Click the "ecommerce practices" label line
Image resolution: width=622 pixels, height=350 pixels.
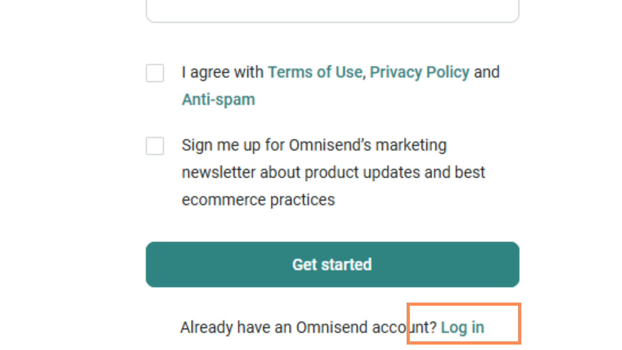point(258,200)
